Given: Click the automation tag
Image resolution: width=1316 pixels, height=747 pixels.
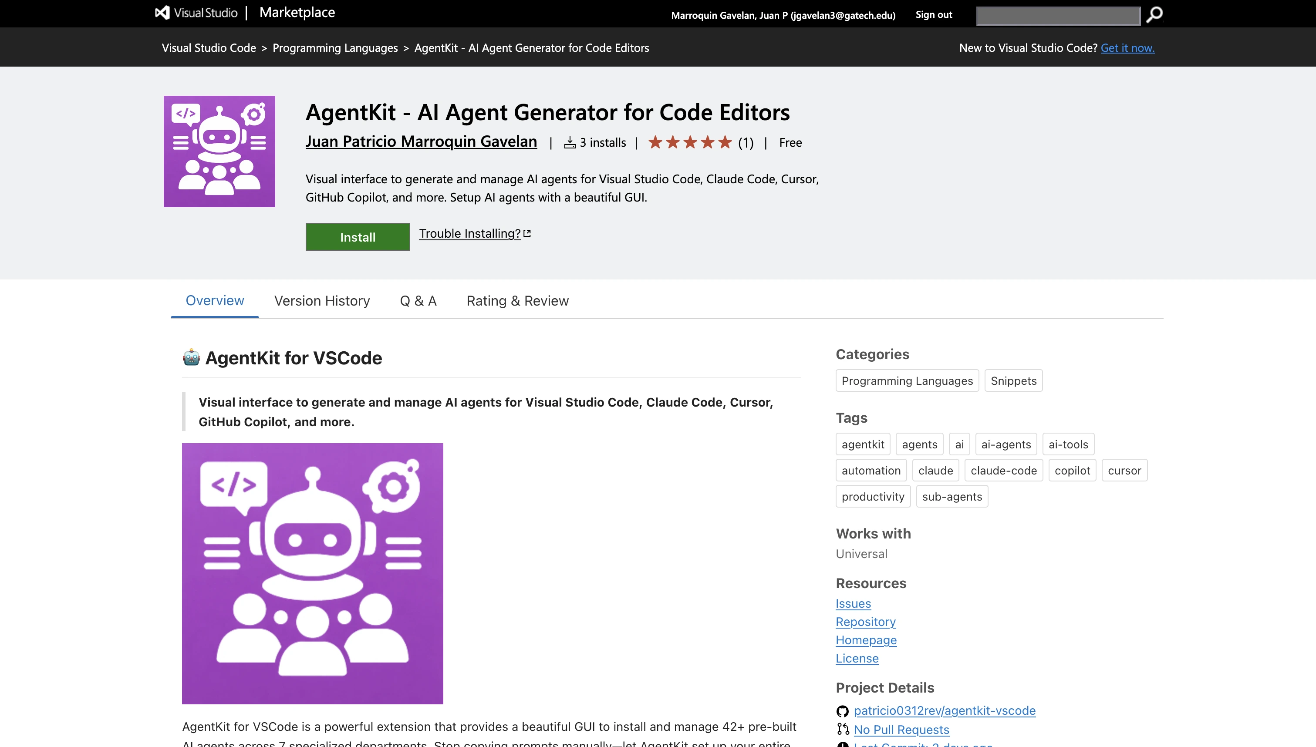Looking at the screenshot, I should point(871,471).
